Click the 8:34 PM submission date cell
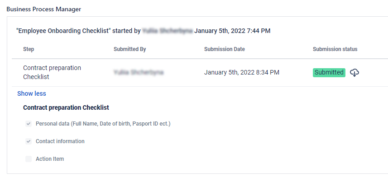Image resolution: width=388 pixels, height=182 pixels. tap(242, 72)
